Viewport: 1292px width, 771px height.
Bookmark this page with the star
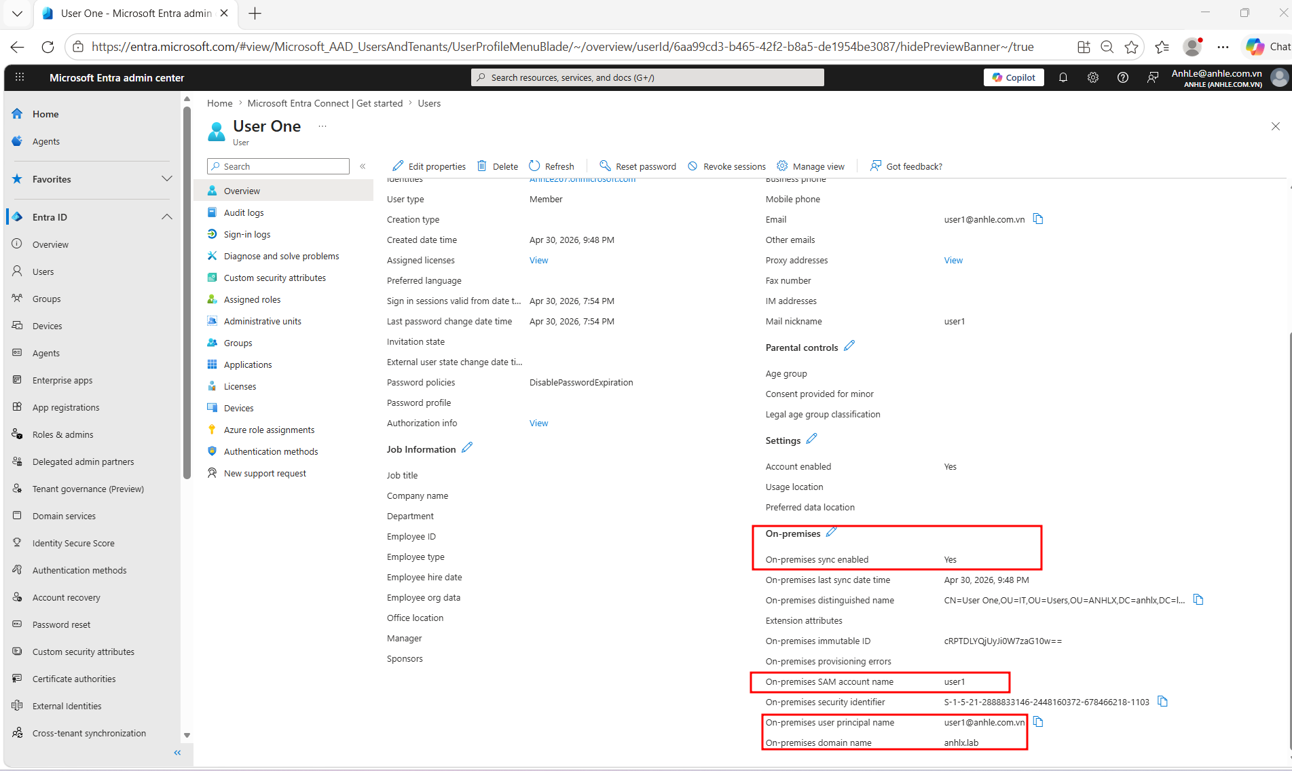pyautogui.click(x=1131, y=47)
